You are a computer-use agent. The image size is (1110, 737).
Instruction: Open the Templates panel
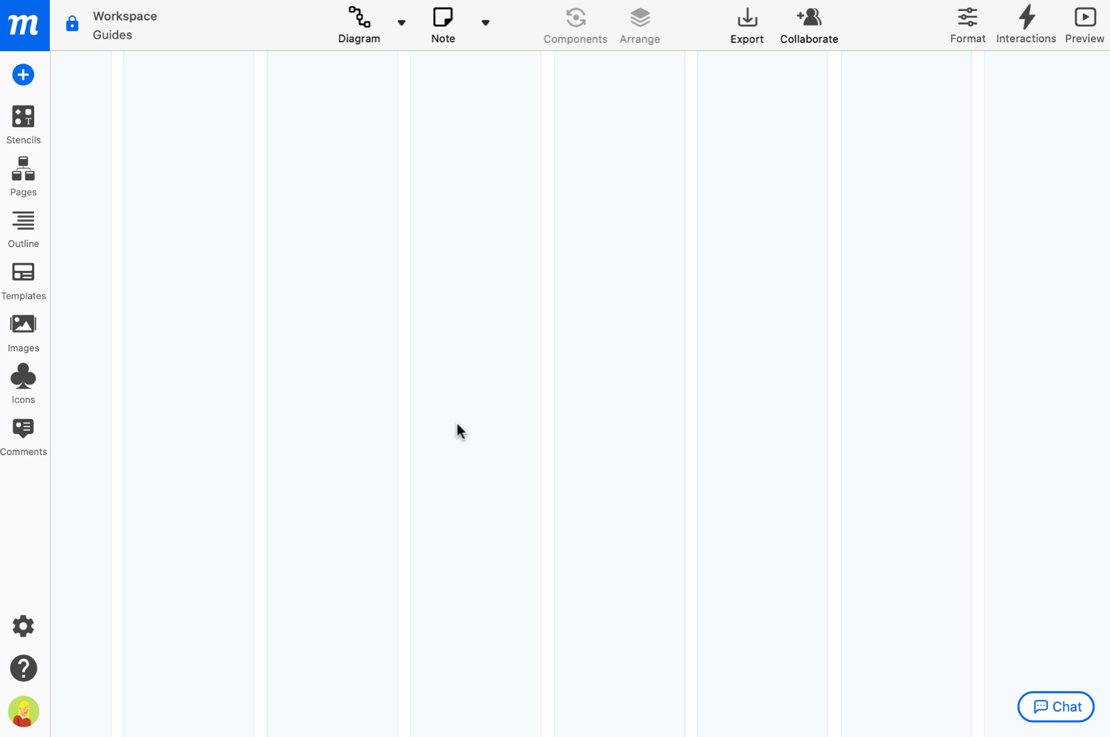[x=23, y=280]
